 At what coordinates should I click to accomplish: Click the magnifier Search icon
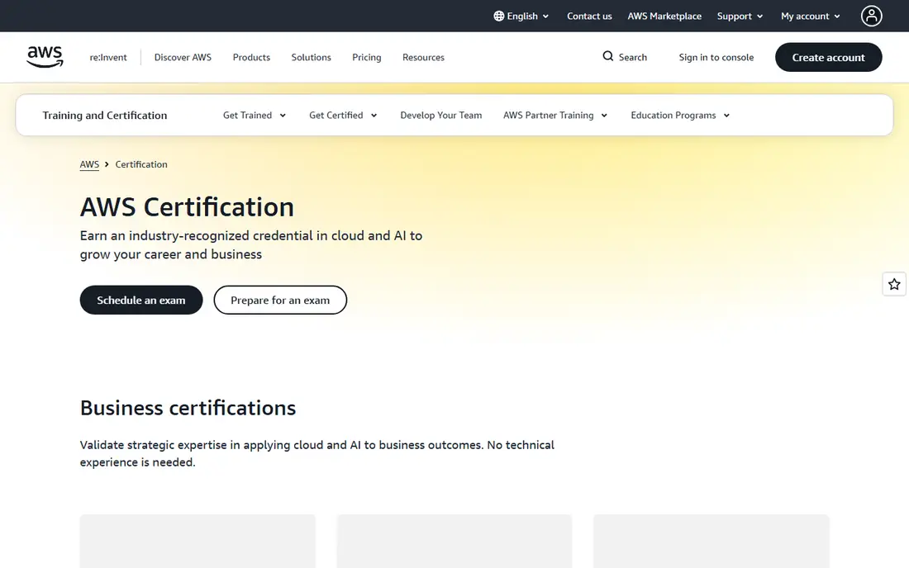[607, 56]
